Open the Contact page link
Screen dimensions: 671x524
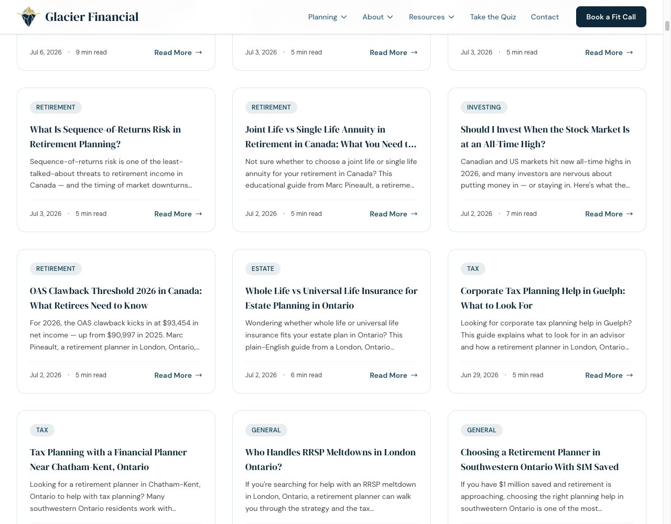click(545, 17)
